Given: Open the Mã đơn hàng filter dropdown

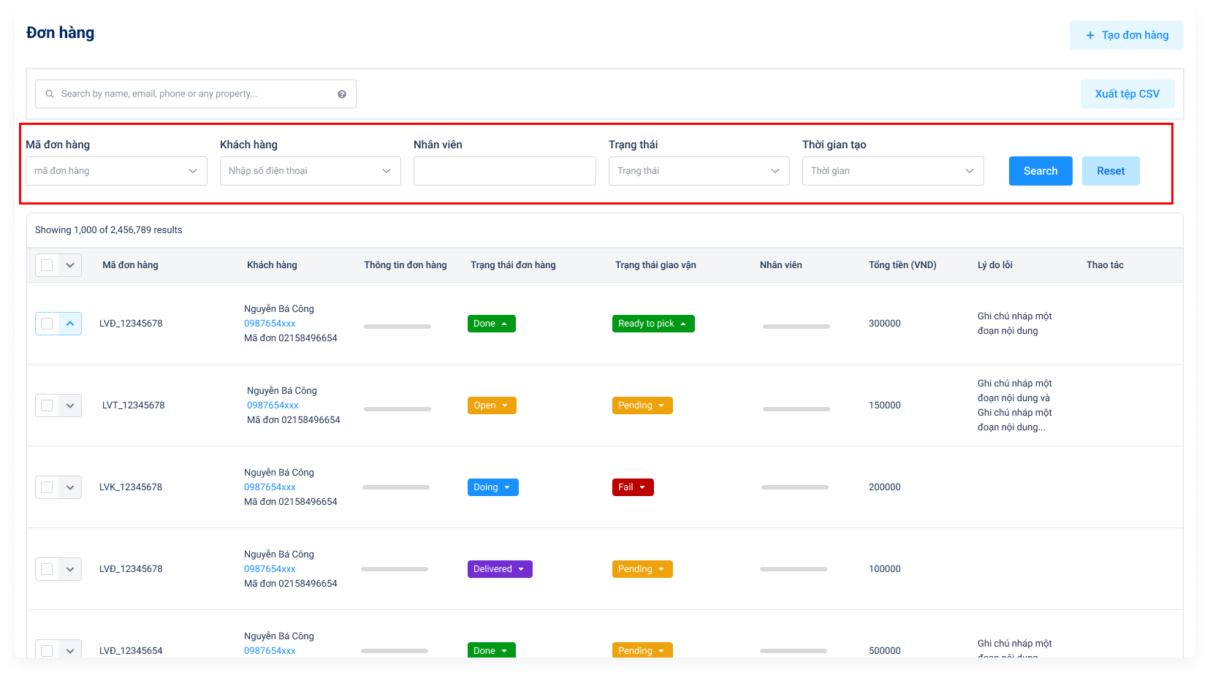Looking at the screenshot, I should pyautogui.click(x=116, y=171).
